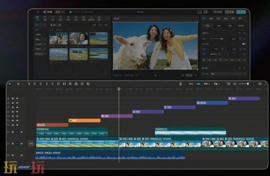Select the second sub-tab under properties tabs
The height and width of the screenshot is (176, 270).
(x=219, y=26)
